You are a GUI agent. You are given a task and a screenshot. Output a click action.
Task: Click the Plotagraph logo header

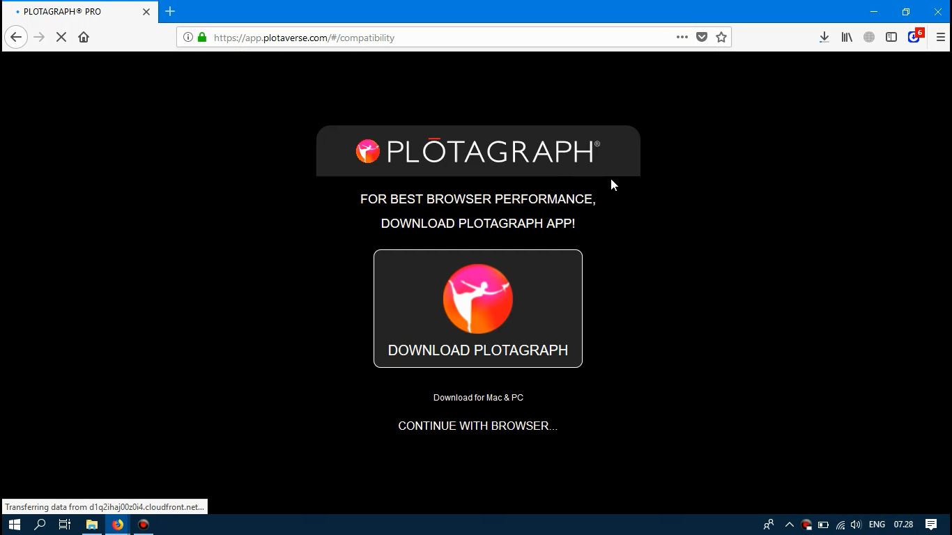point(478,151)
